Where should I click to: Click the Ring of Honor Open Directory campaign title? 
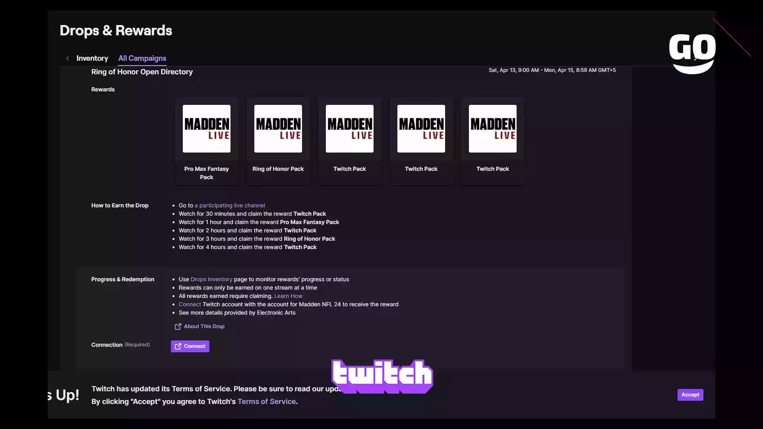pyautogui.click(x=142, y=72)
